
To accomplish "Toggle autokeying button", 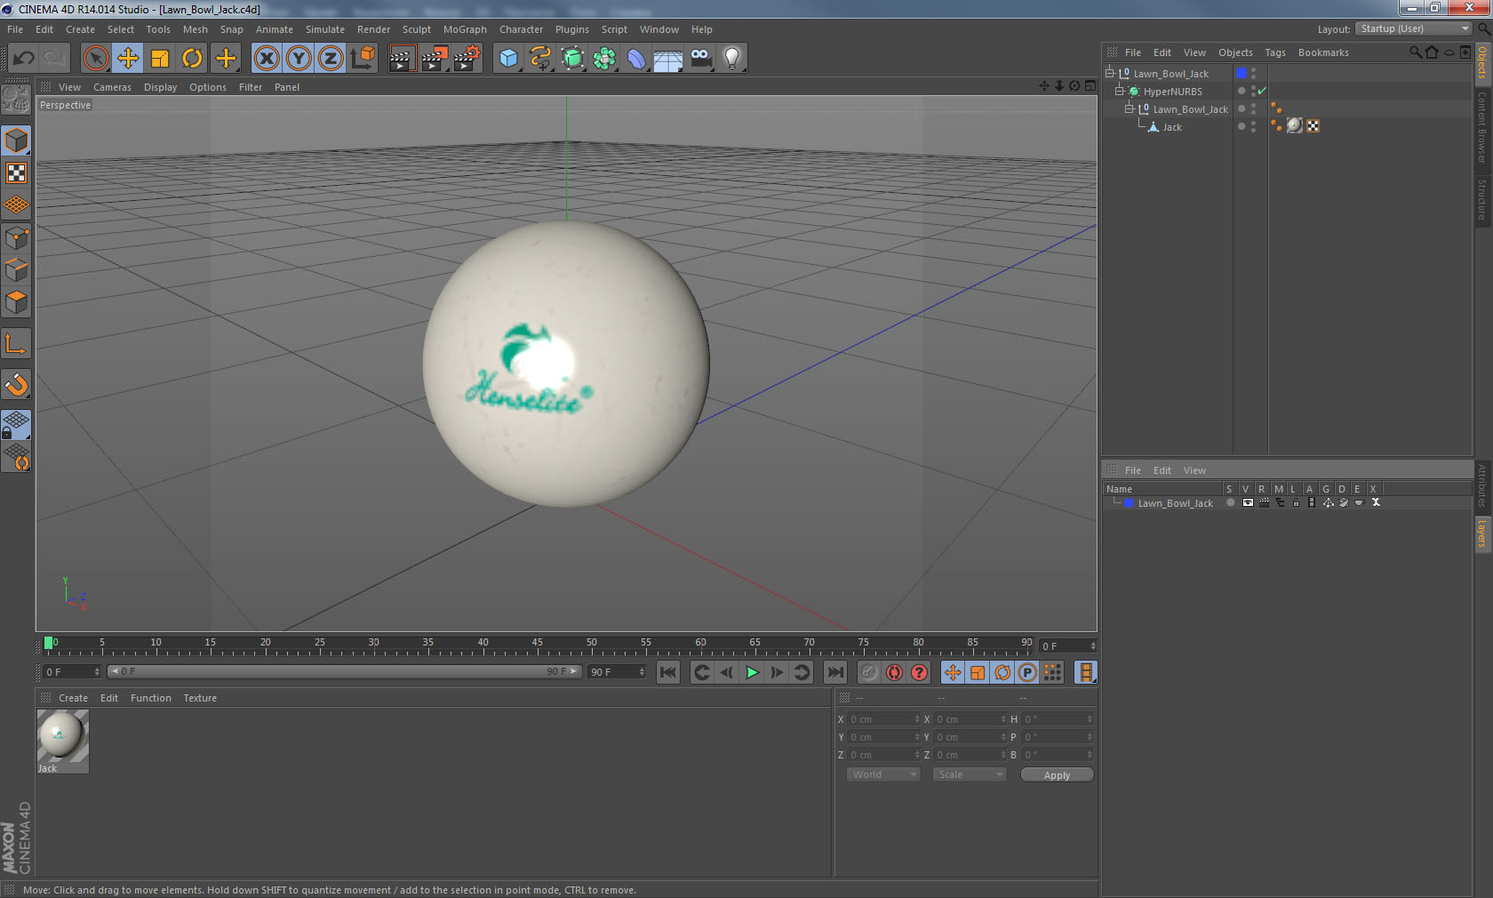I will click(894, 672).
